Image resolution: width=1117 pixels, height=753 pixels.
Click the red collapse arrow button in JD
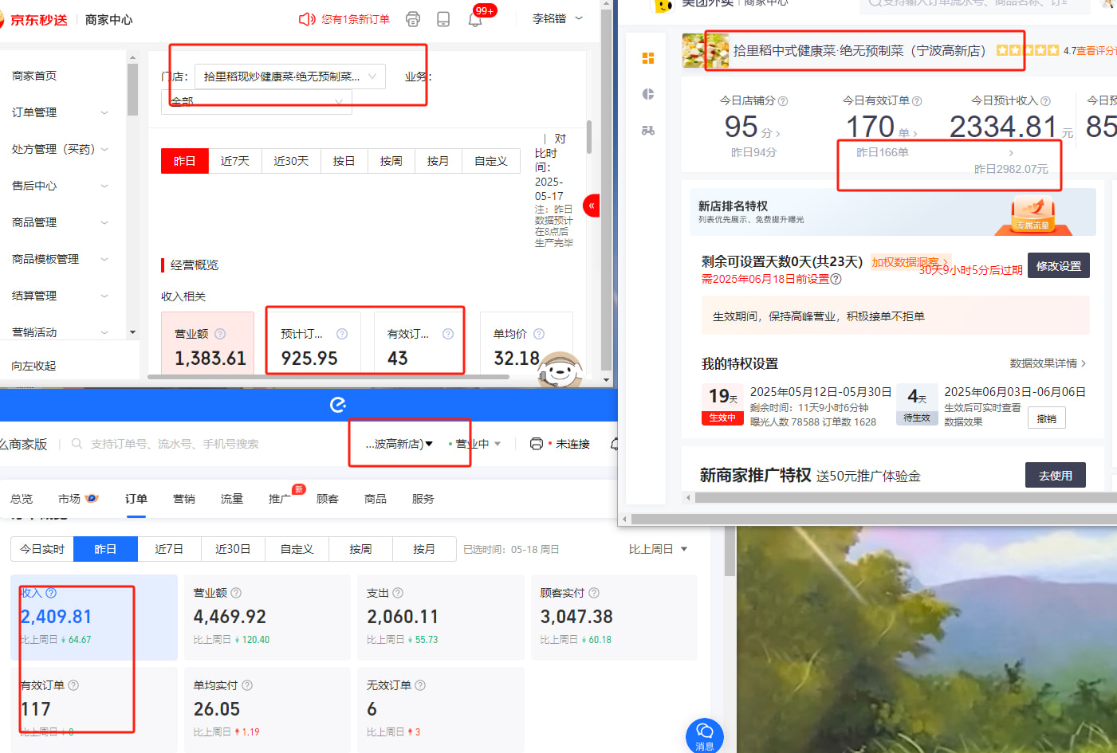(x=592, y=206)
